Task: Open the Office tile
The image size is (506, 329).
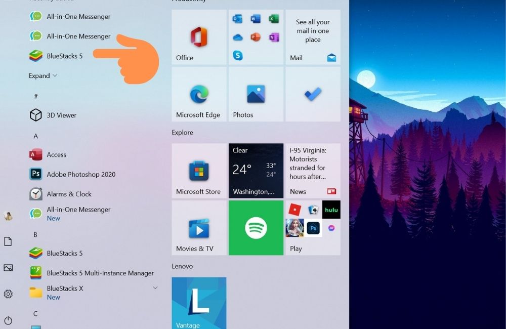Action: pos(199,37)
